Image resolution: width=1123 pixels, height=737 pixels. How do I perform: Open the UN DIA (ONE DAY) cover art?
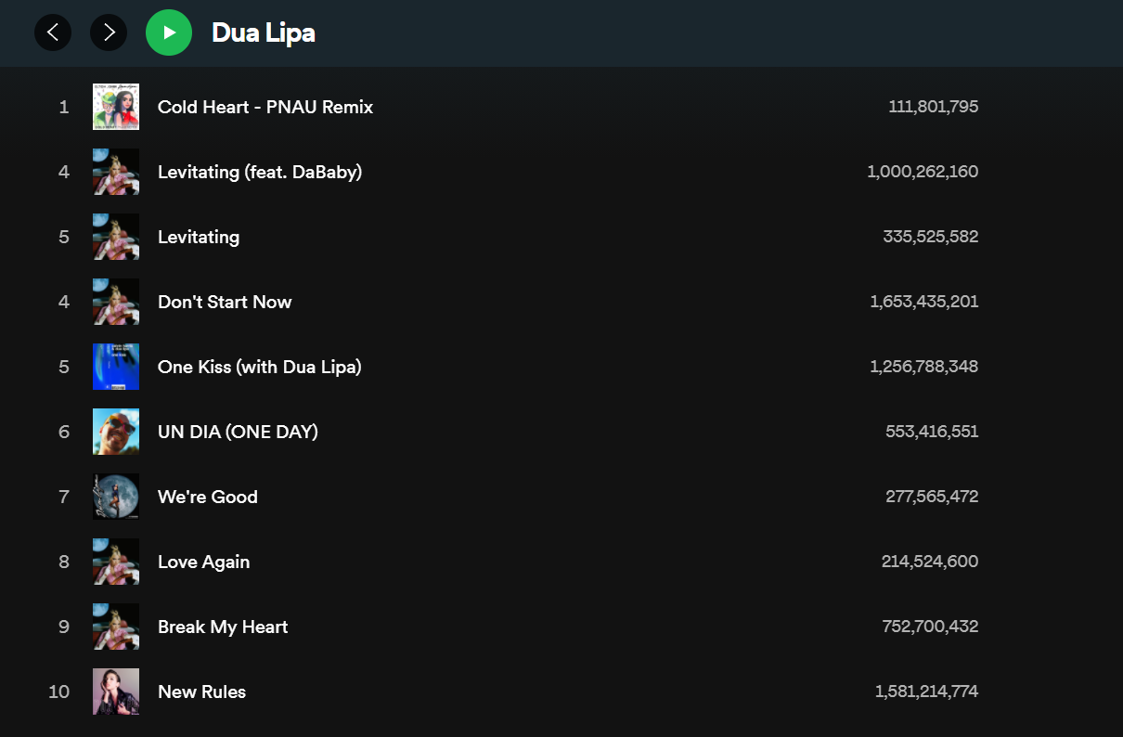coord(116,432)
